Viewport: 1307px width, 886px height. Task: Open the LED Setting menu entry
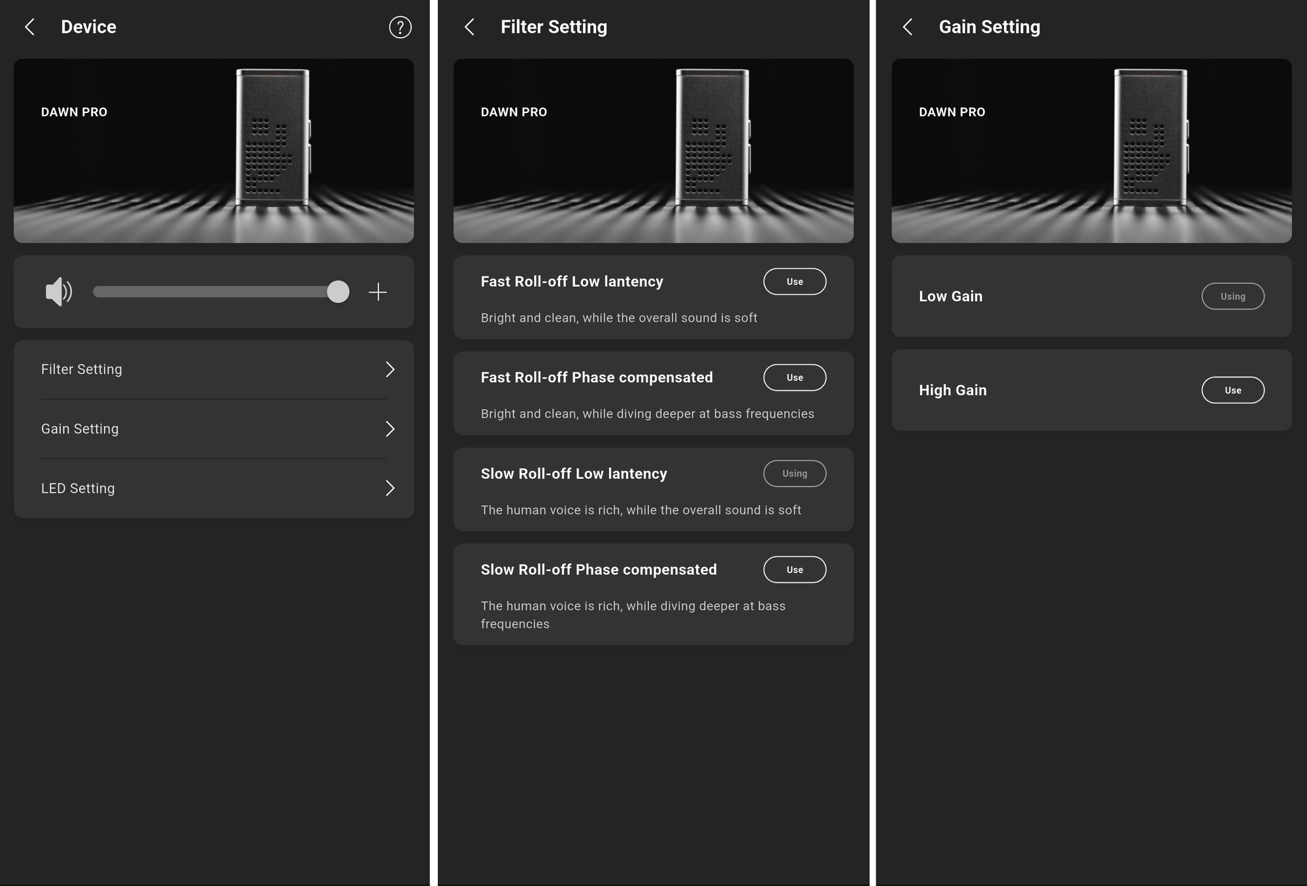78,488
